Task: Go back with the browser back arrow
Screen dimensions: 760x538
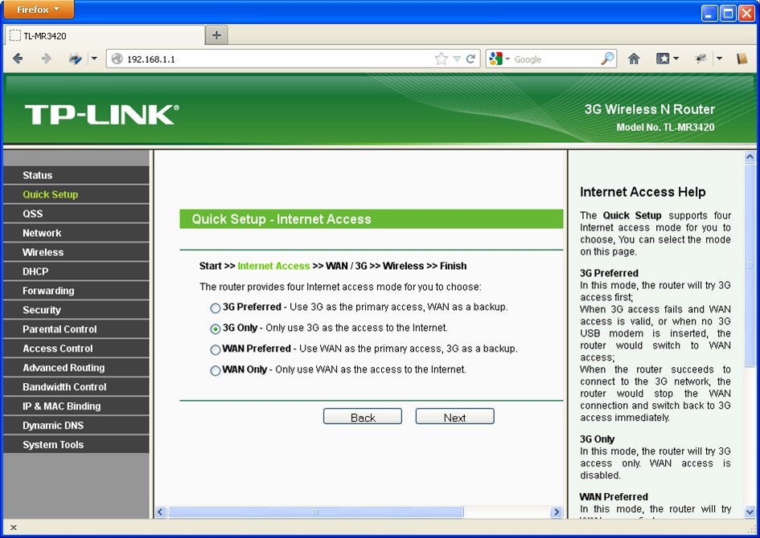Action: [18, 59]
